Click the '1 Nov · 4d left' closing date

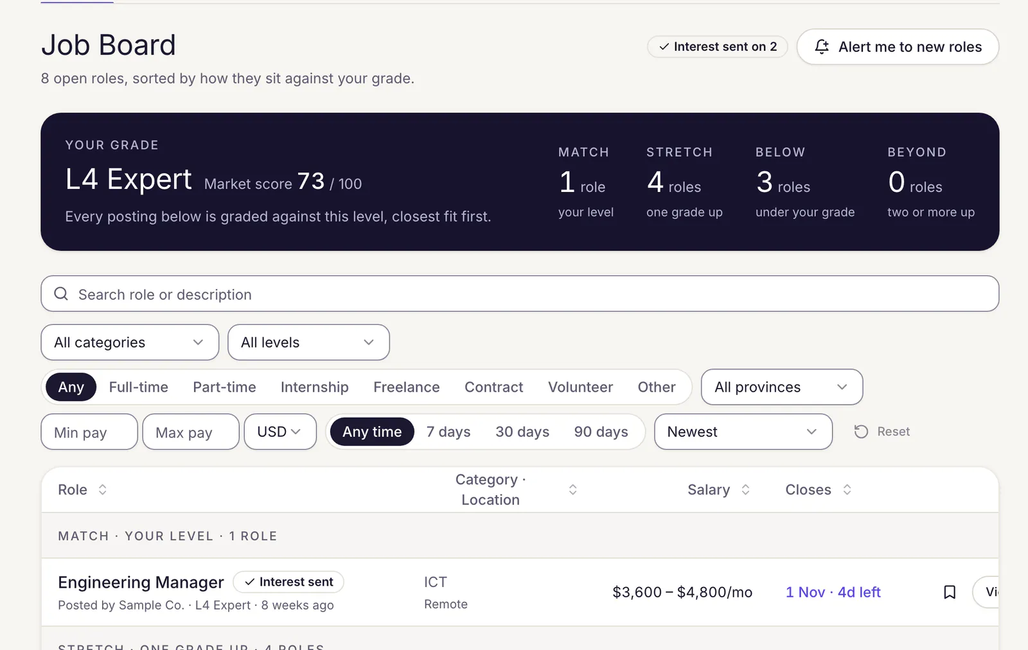(833, 592)
